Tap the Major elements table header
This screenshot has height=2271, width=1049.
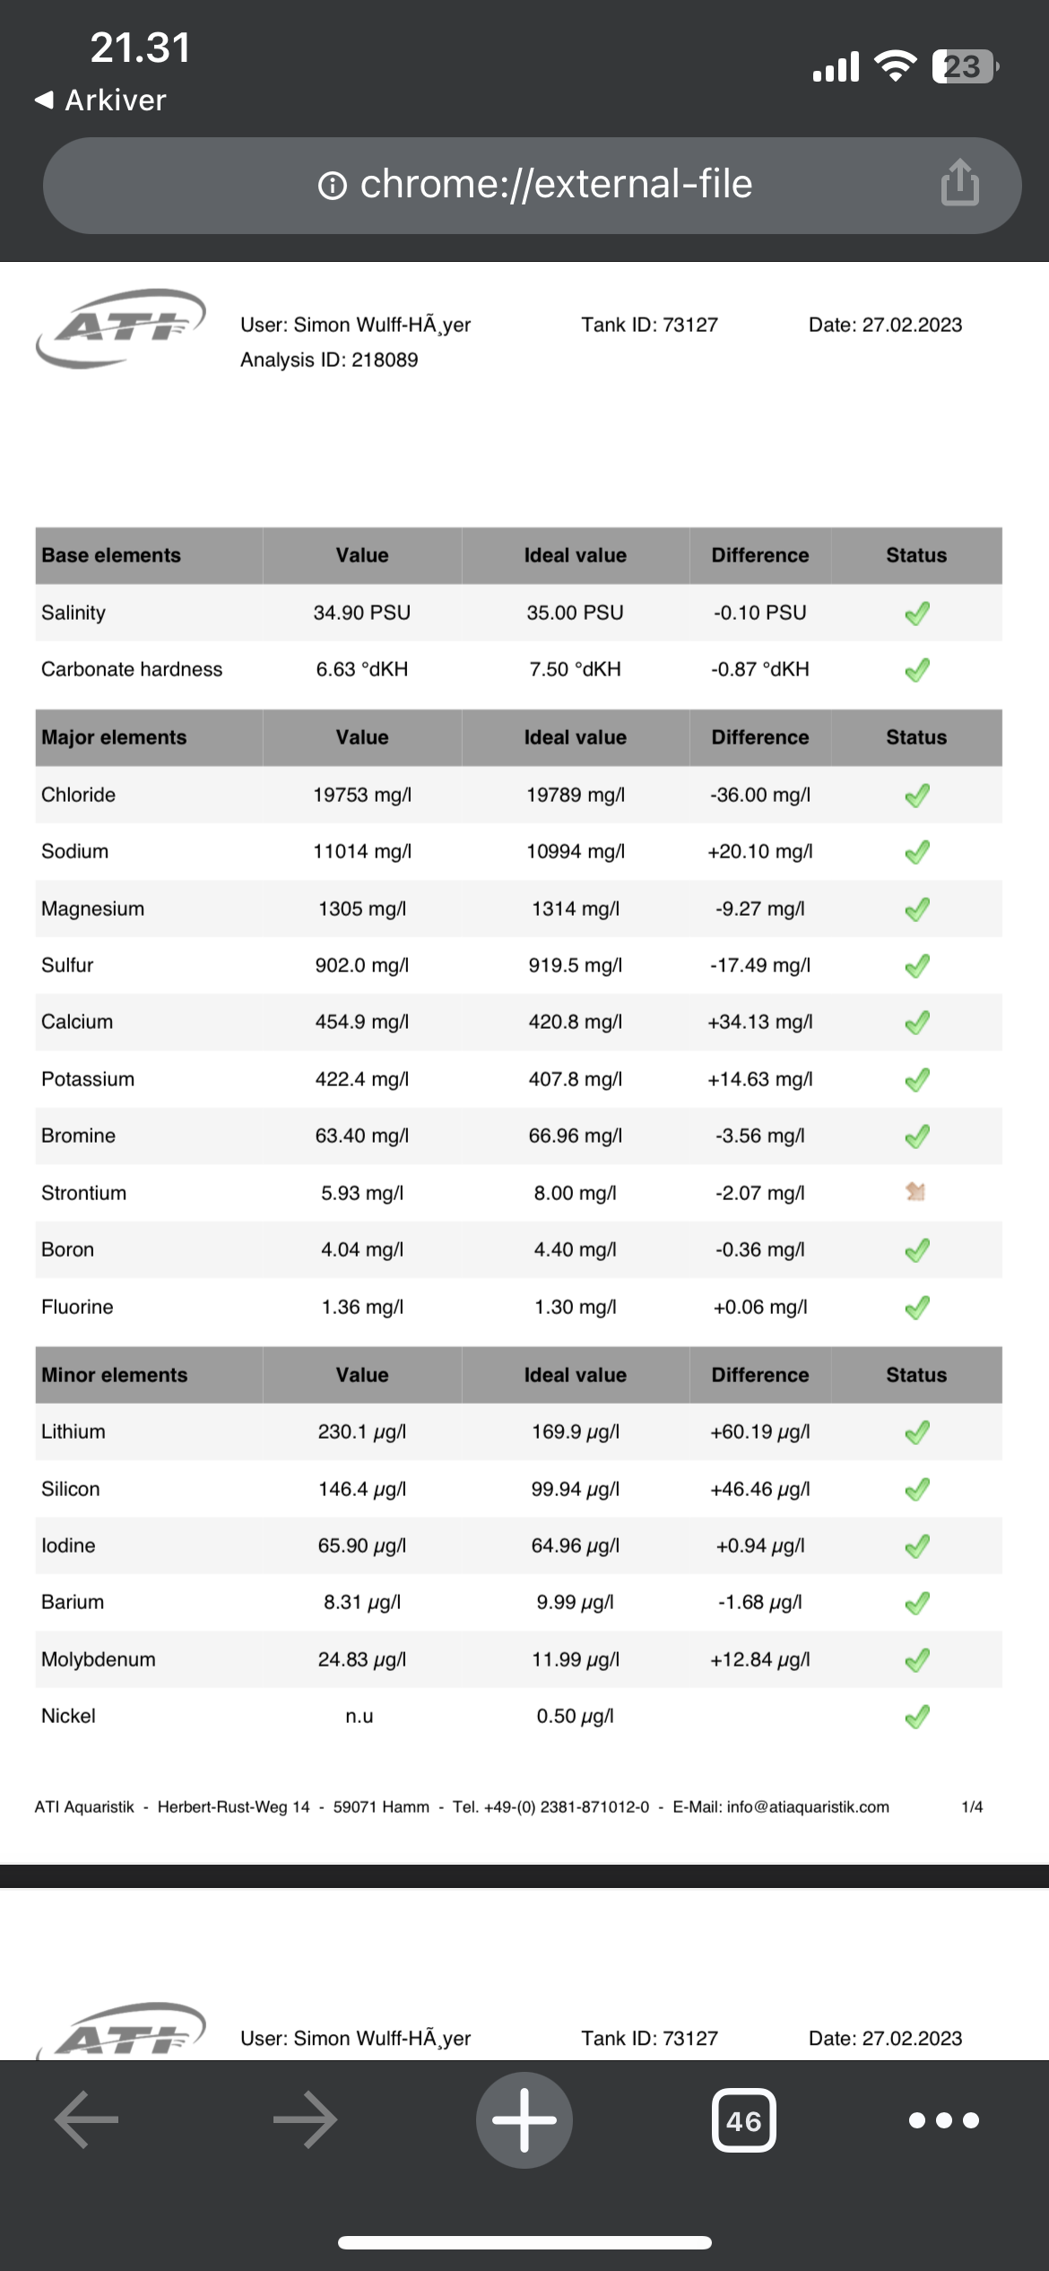(x=114, y=737)
